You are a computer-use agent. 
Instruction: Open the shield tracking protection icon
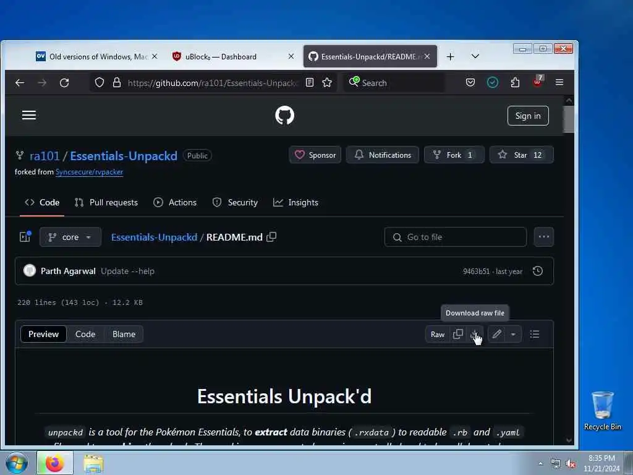(100, 83)
